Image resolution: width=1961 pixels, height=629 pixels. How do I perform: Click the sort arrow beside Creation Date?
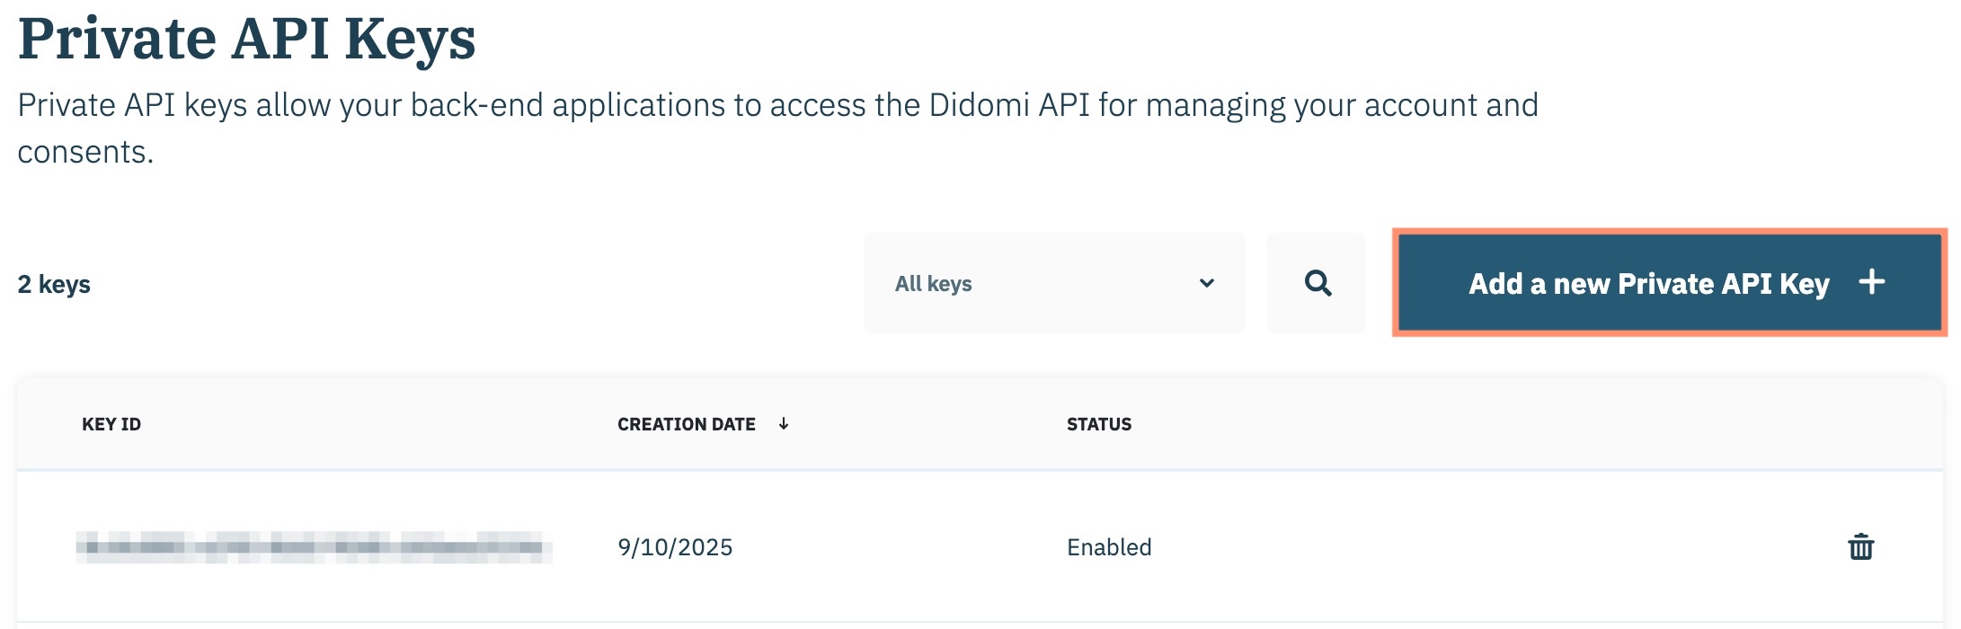pyautogui.click(x=784, y=423)
